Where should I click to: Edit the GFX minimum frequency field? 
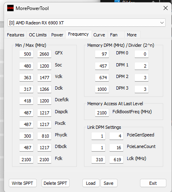point(26,54)
